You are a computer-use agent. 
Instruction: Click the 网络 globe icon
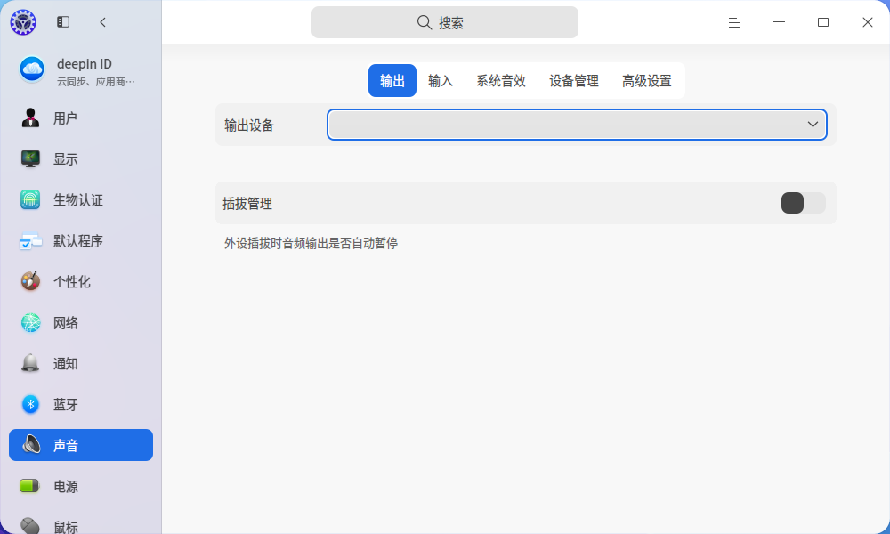click(30, 323)
